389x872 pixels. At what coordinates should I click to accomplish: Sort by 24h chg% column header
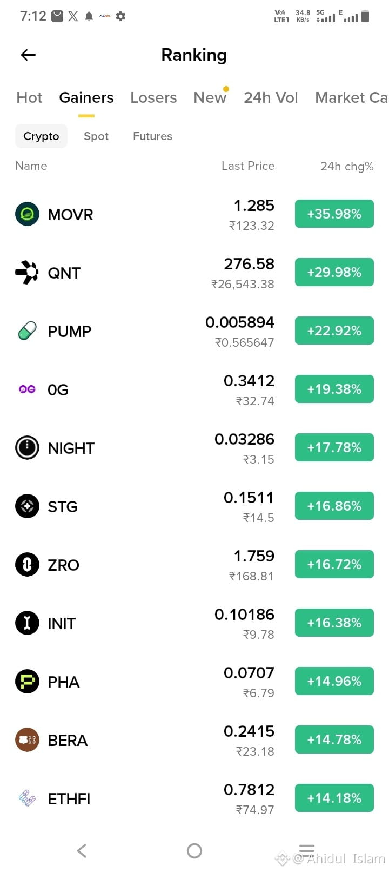pos(347,166)
